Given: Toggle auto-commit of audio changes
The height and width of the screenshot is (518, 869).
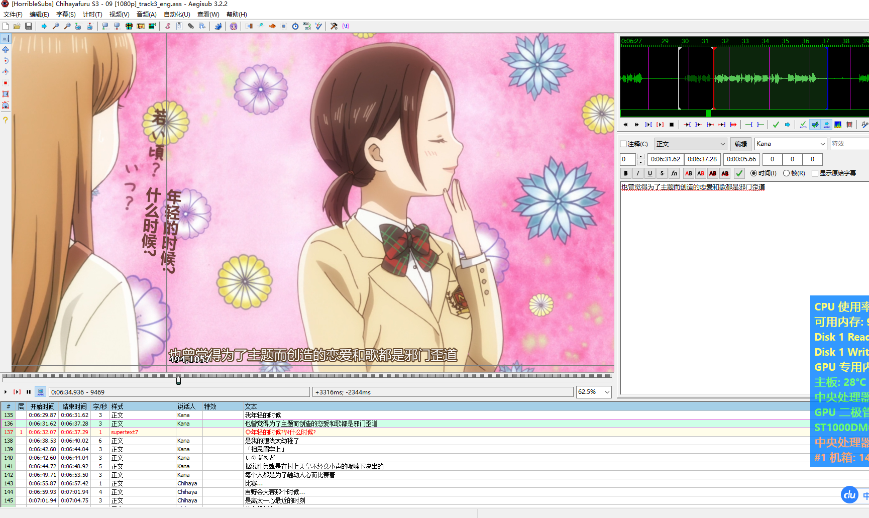Looking at the screenshot, I should pos(803,125).
